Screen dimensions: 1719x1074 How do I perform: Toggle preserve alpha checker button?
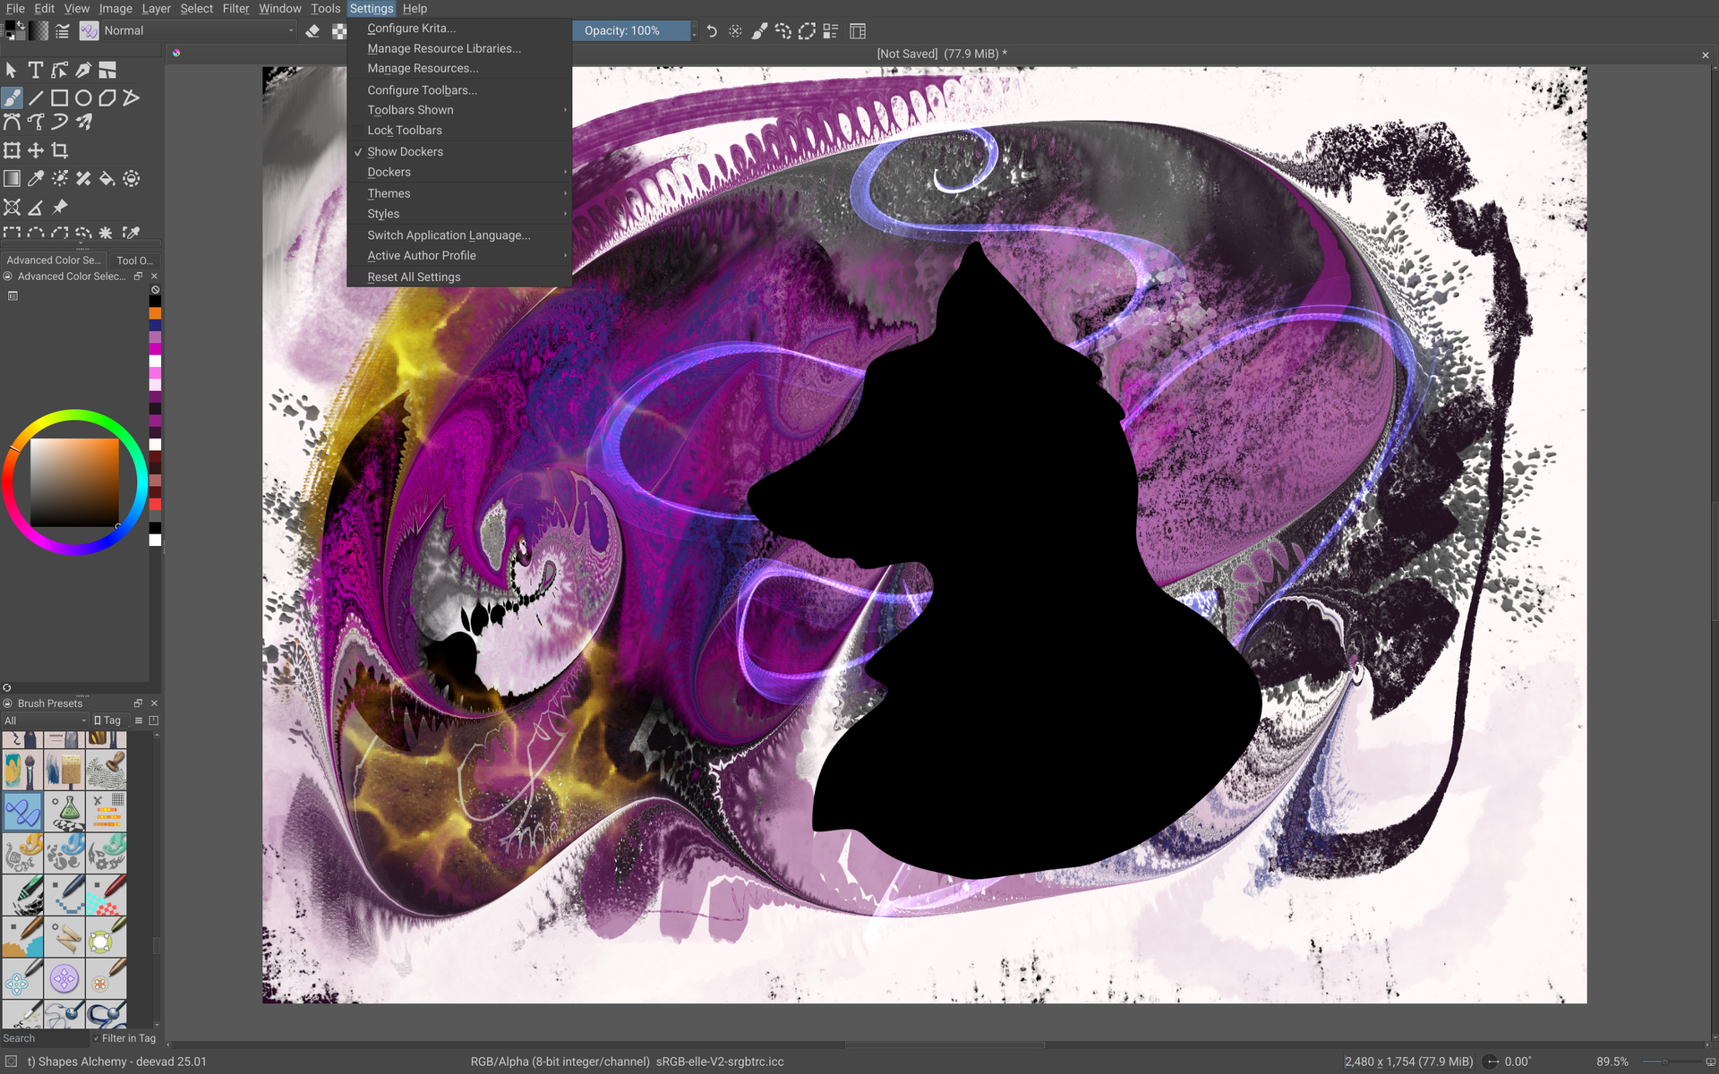point(338,31)
